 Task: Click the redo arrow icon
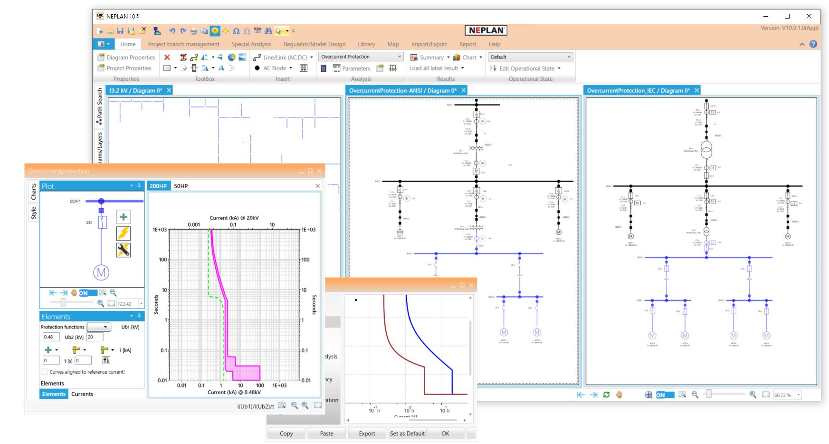pyautogui.click(x=183, y=31)
